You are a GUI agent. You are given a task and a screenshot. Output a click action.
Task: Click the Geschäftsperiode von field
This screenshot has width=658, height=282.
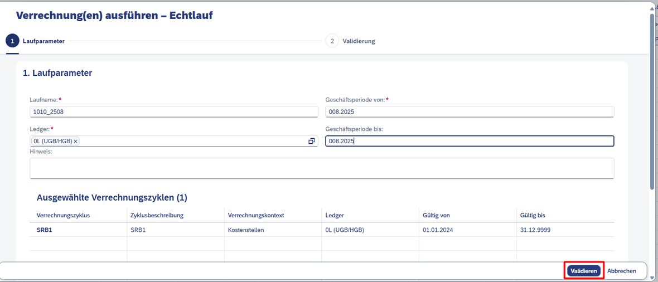tap(470, 111)
